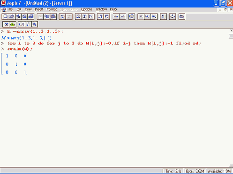
Task: Click the print icon in toolbar
Action: [31, 16]
